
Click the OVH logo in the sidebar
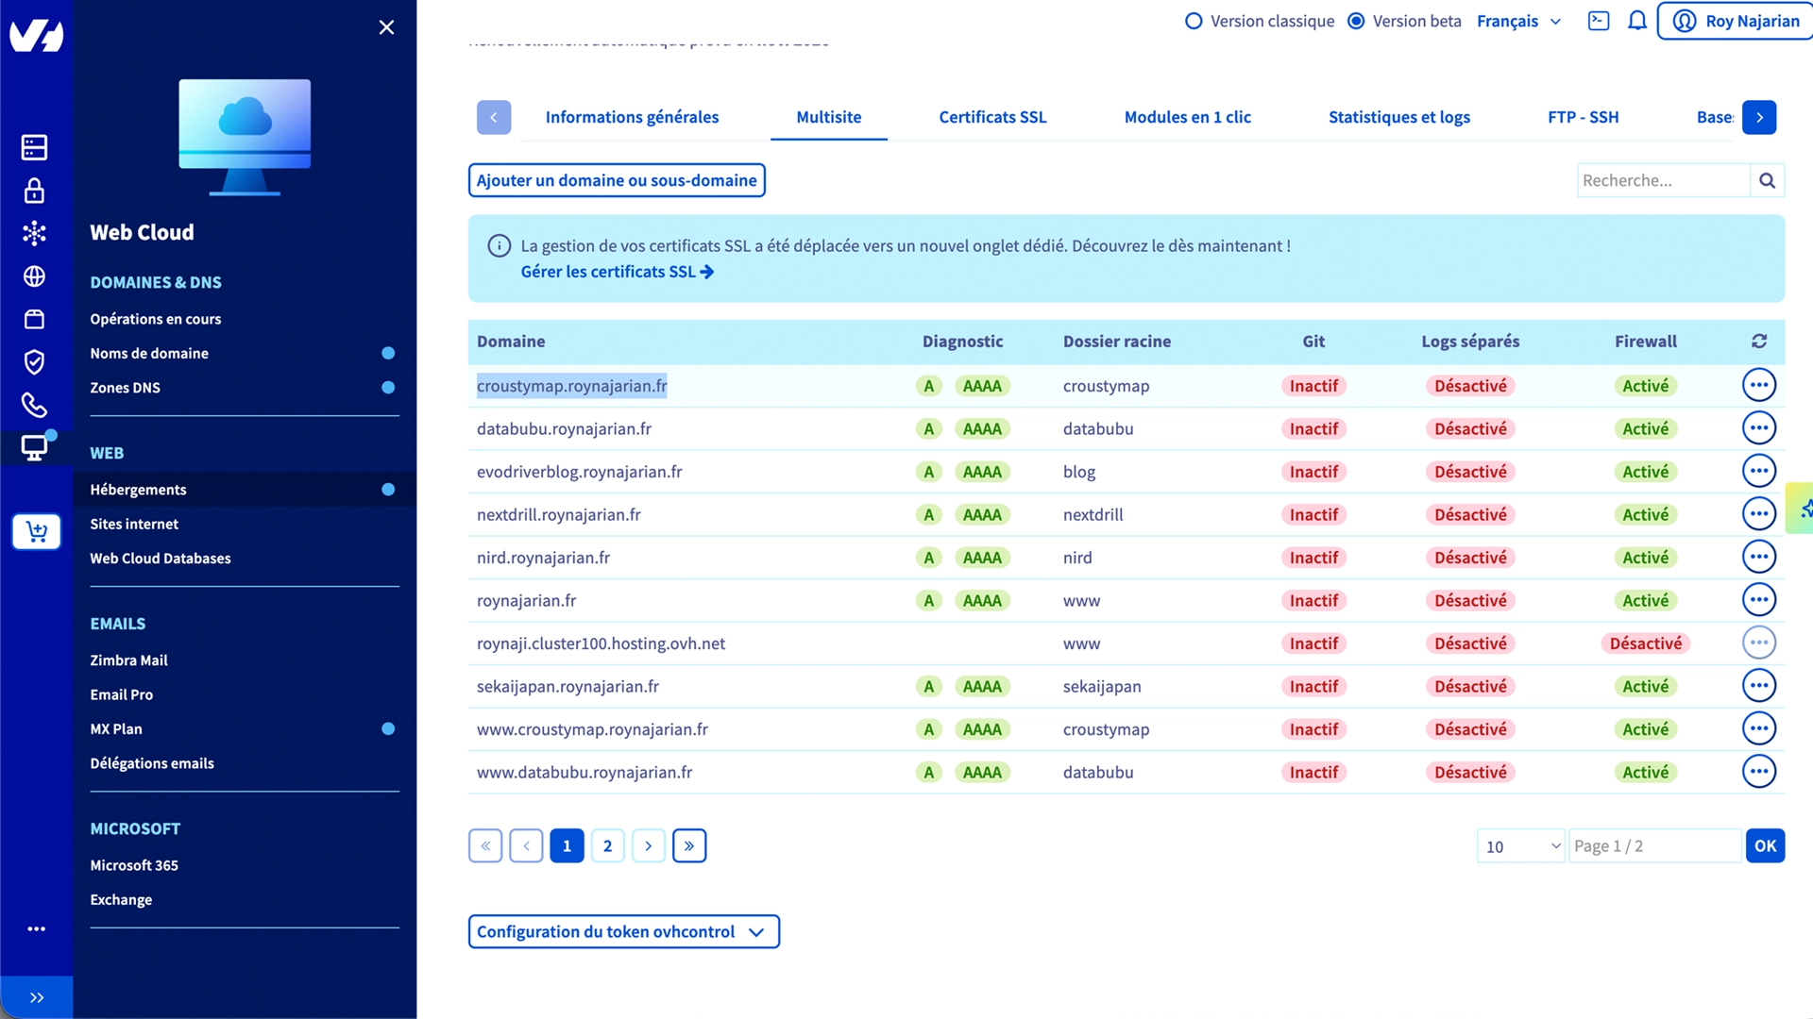click(36, 35)
